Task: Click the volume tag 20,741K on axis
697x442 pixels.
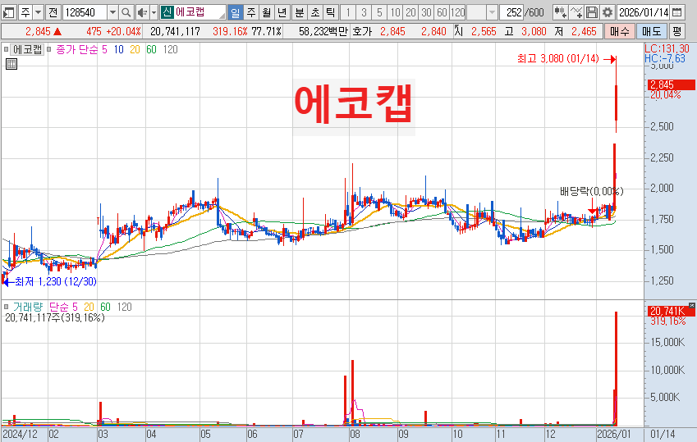Action: (670, 311)
